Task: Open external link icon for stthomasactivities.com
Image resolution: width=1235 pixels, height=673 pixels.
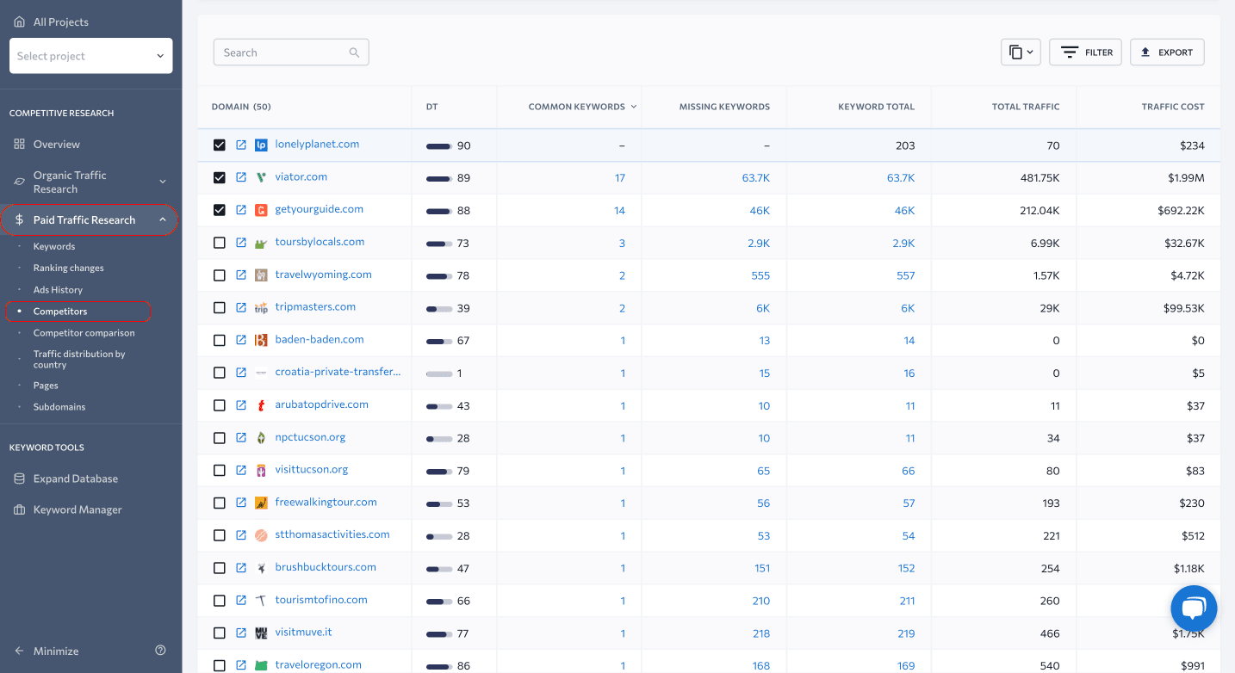Action: point(241,535)
